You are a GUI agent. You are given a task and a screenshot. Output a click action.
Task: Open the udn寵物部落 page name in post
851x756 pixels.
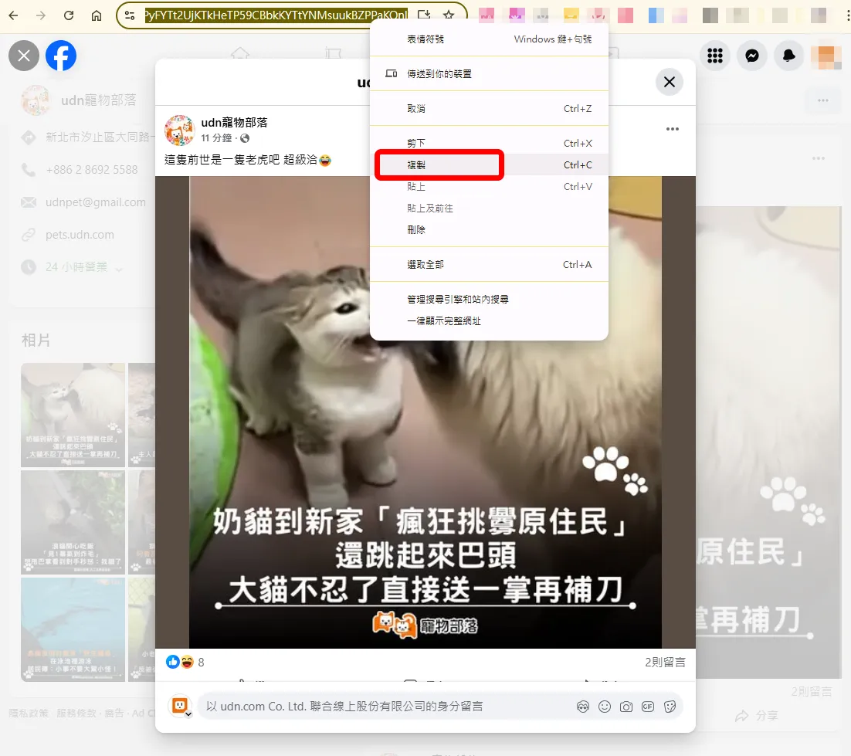(x=234, y=123)
